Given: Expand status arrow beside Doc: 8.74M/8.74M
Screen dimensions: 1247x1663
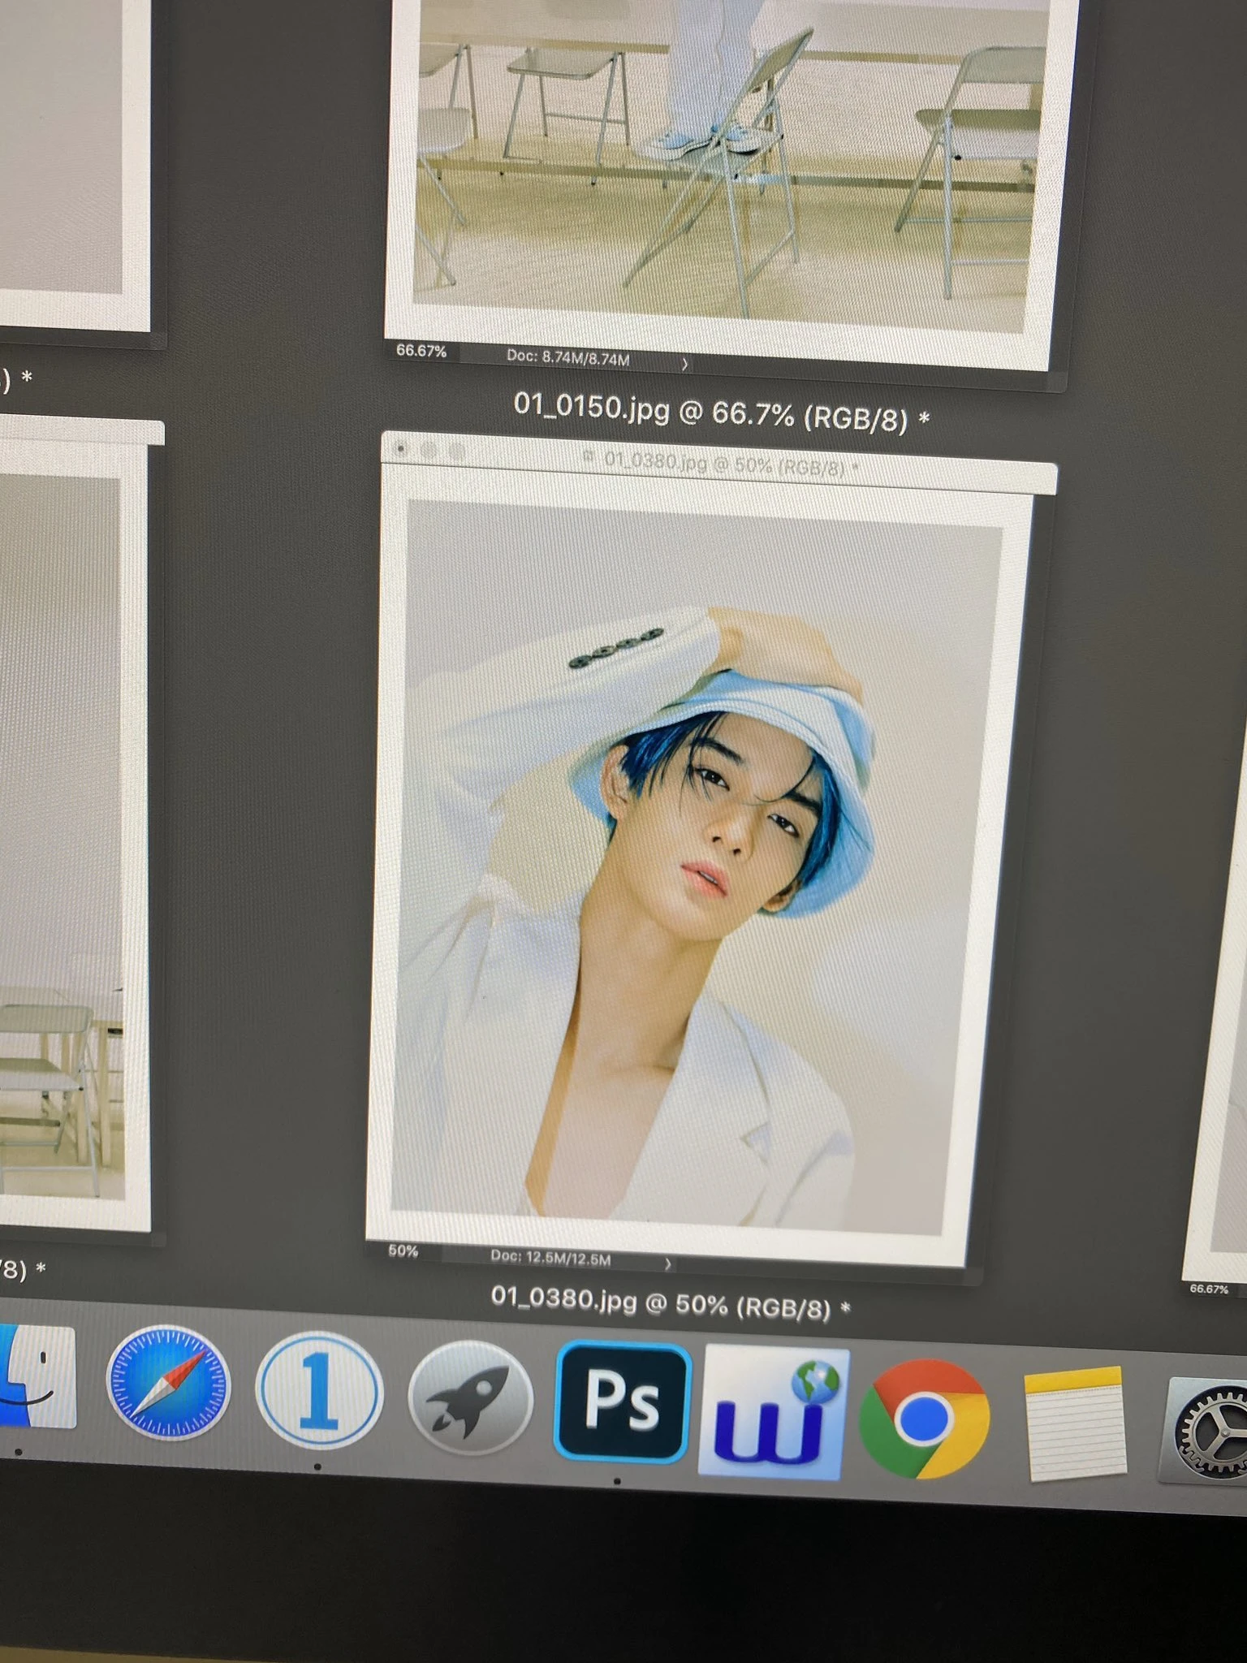Looking at the screenshot, I should click(x=684, y=365).
